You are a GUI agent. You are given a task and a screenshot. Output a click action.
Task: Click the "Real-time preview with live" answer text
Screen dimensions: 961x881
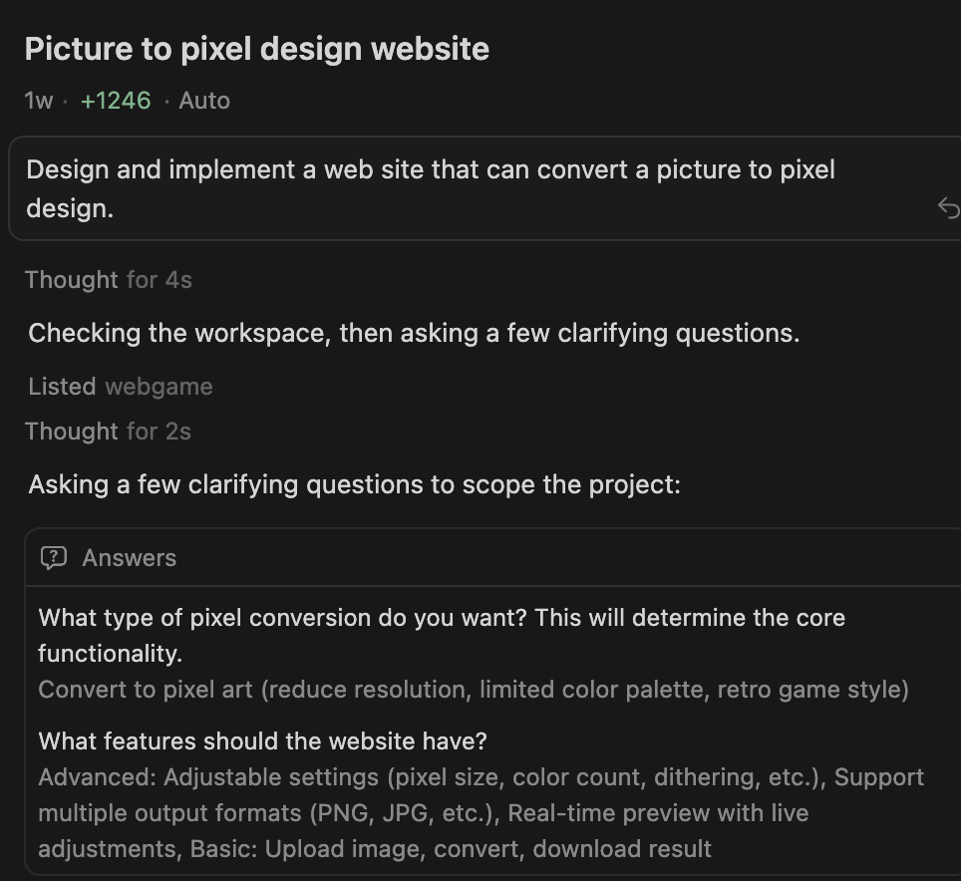click(x=658, y=813)
